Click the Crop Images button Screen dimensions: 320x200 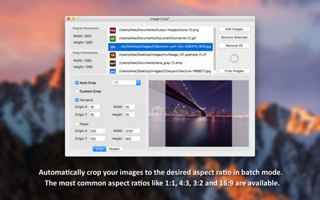pos(234,71)
